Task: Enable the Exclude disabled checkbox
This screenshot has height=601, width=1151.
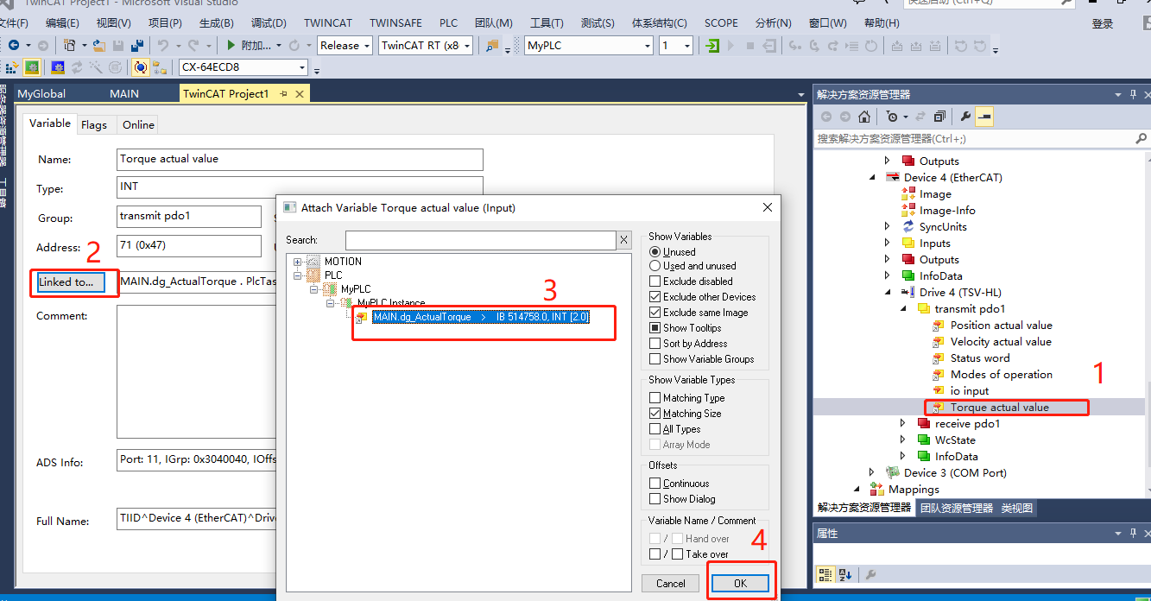Action: tap(655, 282)
